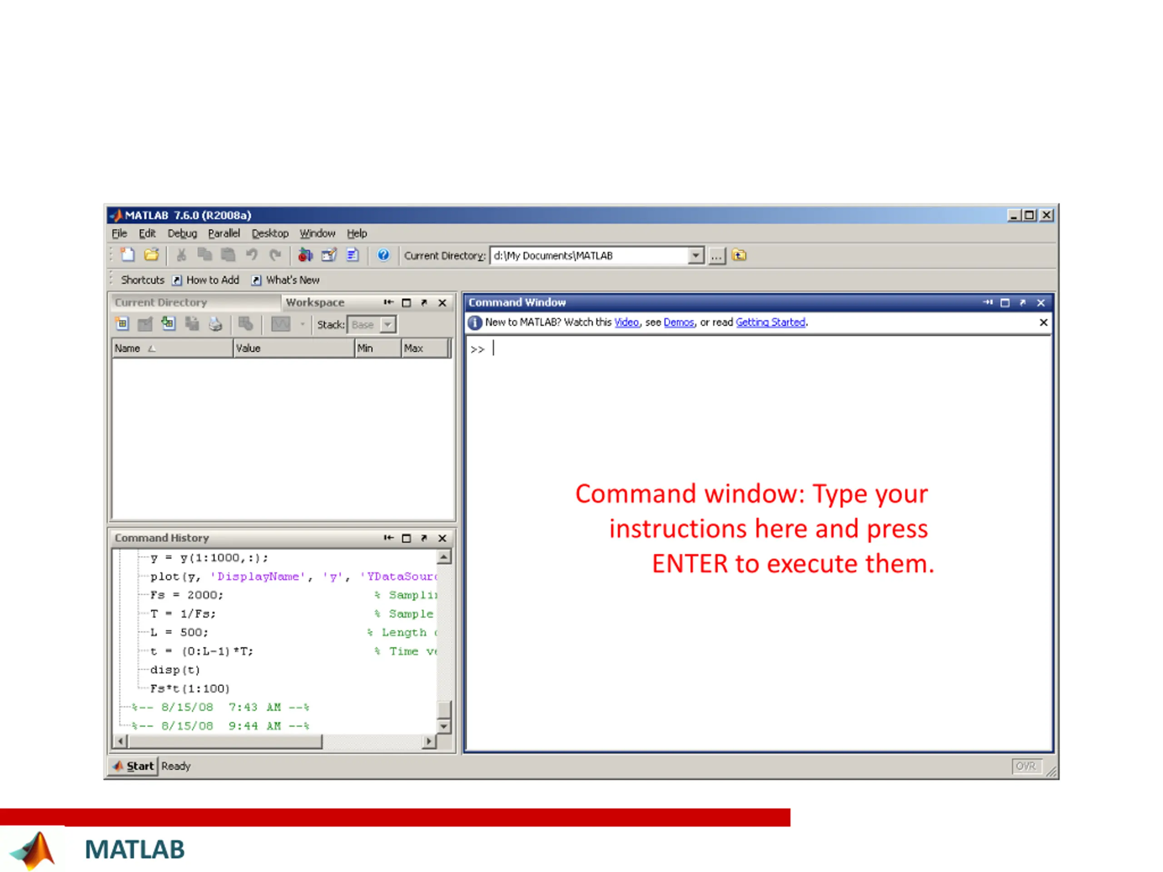Click the Min column header

(x=378, y=348)
